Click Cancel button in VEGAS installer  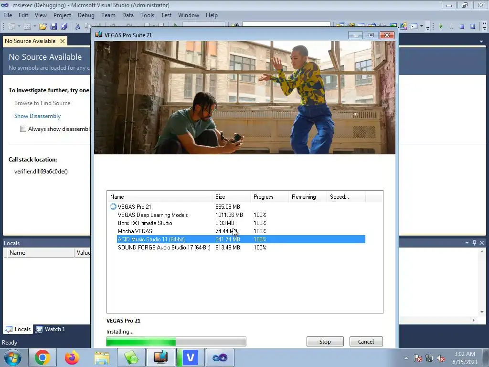coord(366,341)
